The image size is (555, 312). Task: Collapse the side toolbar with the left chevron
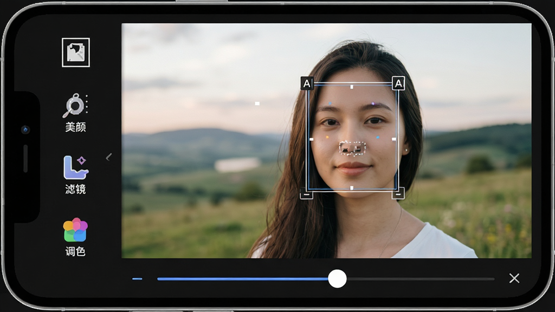[108, 157]
